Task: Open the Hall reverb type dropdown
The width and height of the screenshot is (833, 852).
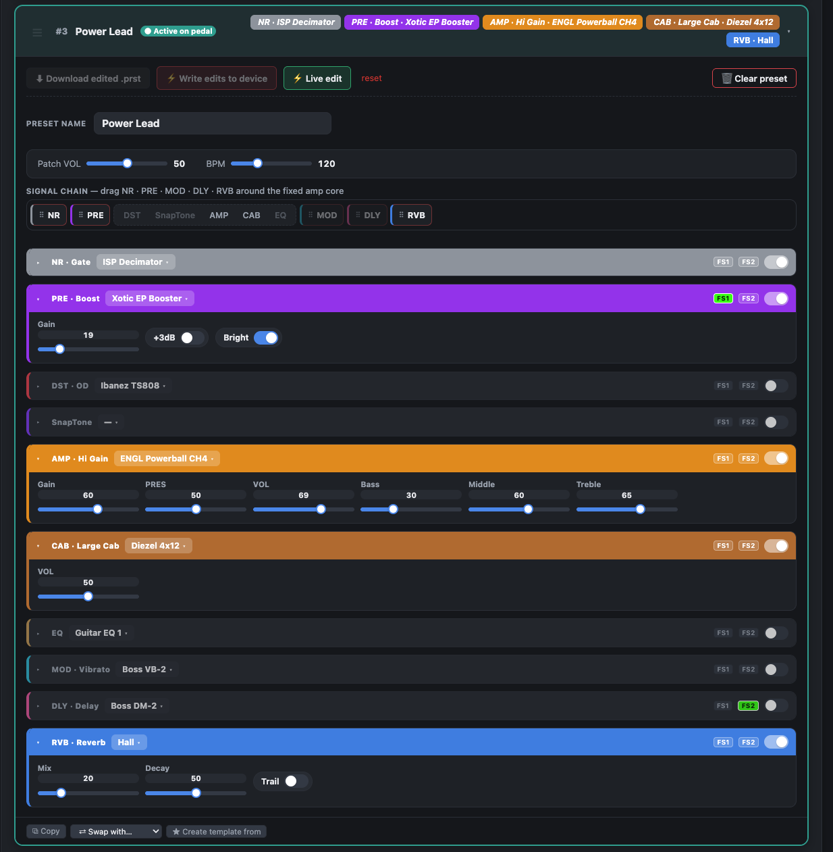Action: tap(129, 743)
